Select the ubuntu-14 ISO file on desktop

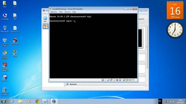point(15,29)
